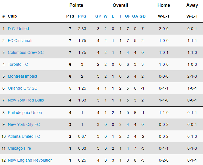203x165 pixels.
Task: Go to the Orlando City SC page
Action: 22,88
